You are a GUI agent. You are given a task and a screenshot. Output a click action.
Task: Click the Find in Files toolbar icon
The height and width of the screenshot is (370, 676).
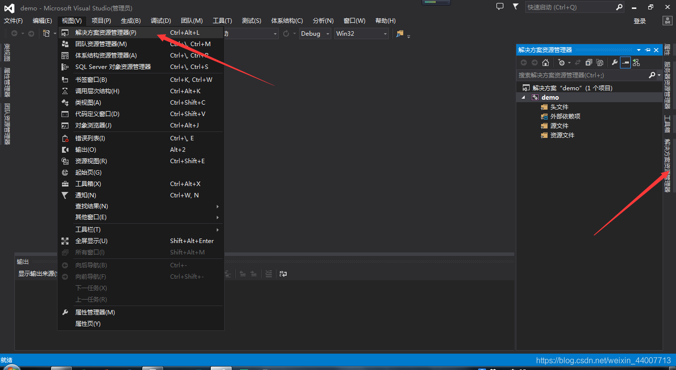coord(400,33)
